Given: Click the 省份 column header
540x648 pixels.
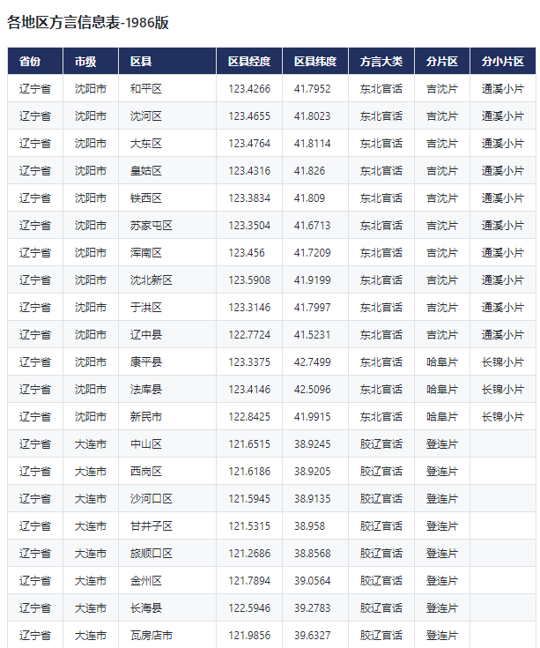Looking at the screenshot, I should [x=35, y=61].
